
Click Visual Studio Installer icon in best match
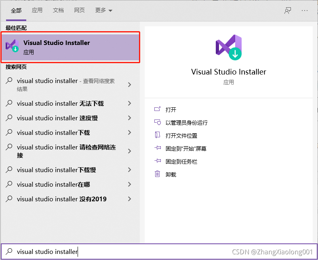(12, 46)
